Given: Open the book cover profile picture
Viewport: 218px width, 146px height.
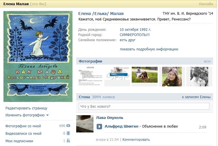Looking at the screenshot, I should tap(38, 56).
